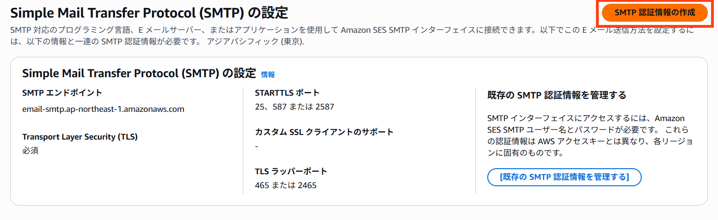Screen dimensions: 718x220
Task: Click the 必須 value under TLS
Action: point(30,151)
